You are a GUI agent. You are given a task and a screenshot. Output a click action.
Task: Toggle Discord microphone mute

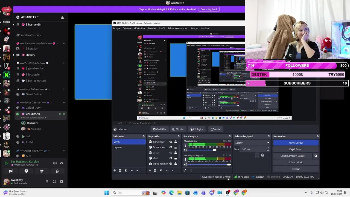47,181
